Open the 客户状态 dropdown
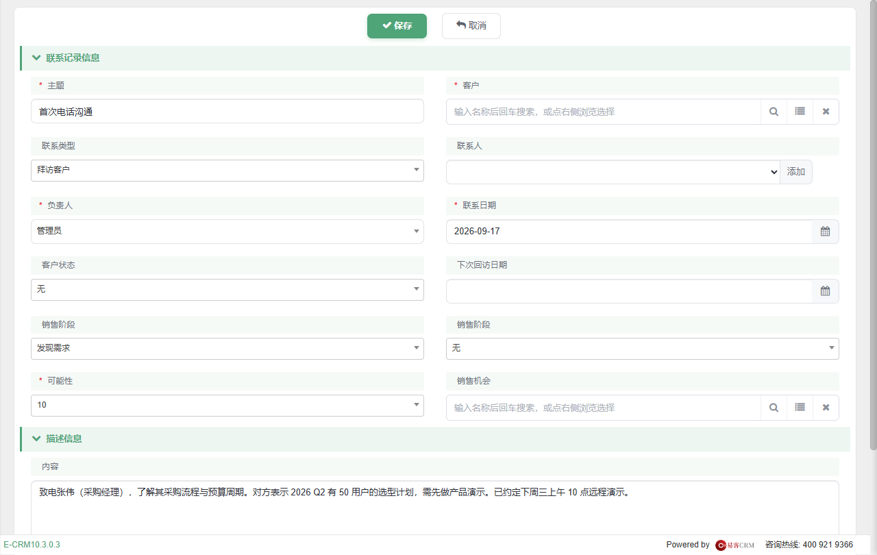Screen dimensions: 877x555 click(x=227, y=290)
